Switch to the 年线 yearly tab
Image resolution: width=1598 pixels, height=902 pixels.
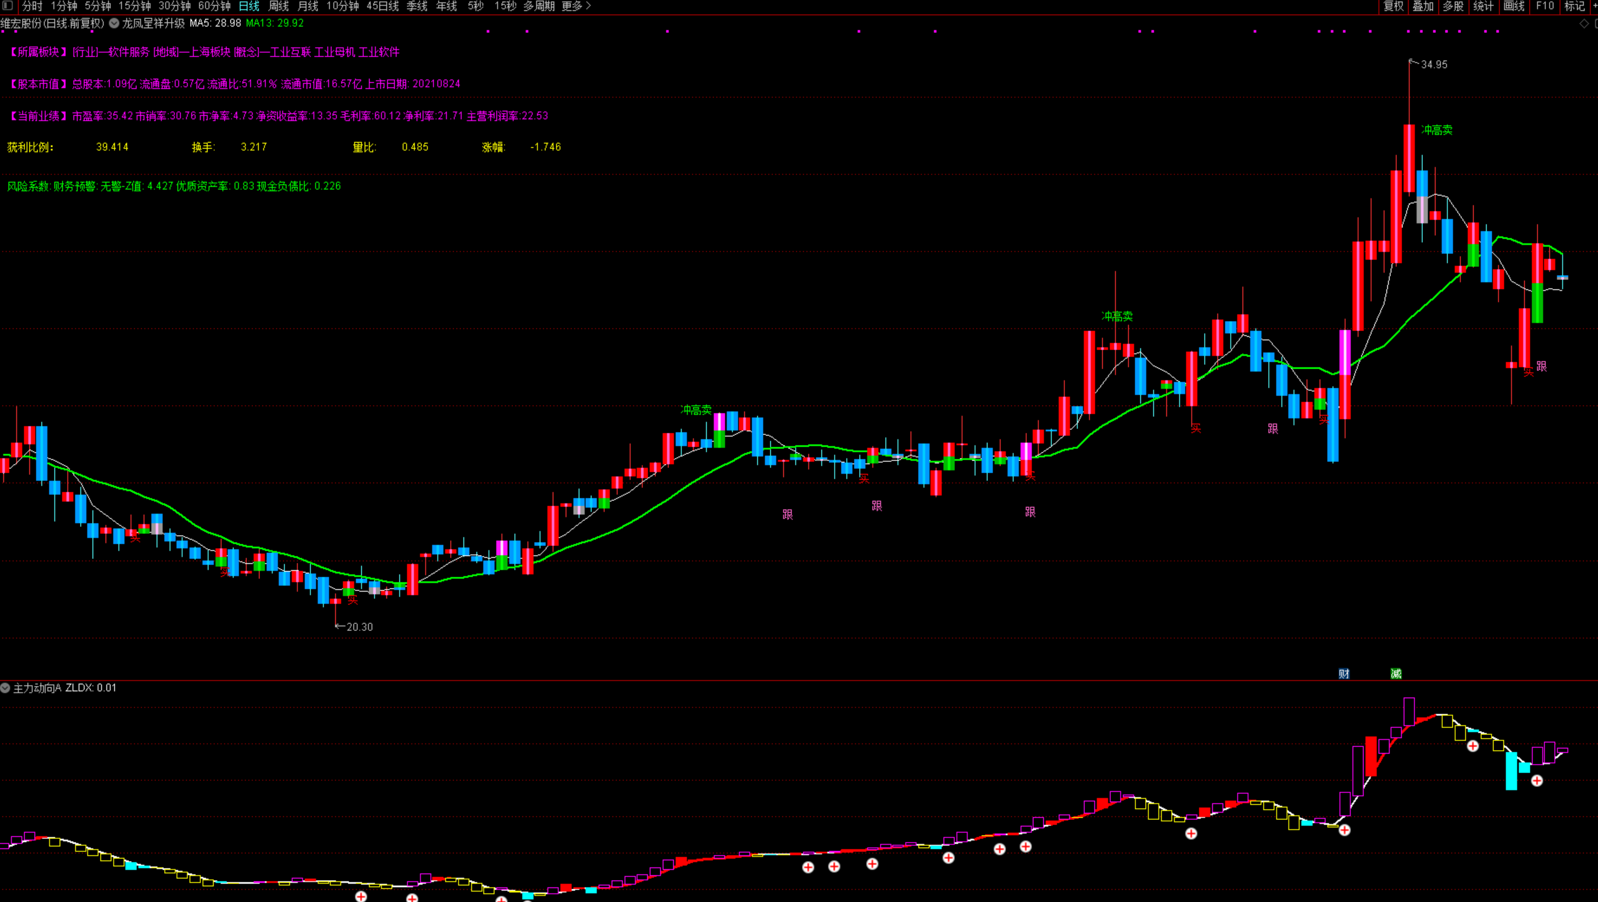[x=447, y=6]
